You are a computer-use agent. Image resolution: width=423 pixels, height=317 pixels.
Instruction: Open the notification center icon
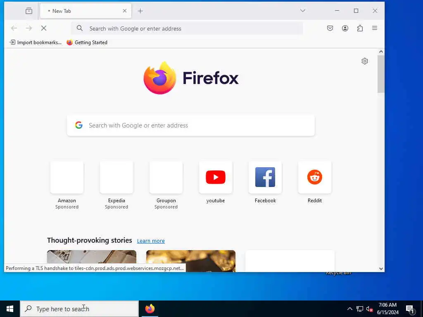[x=410, y=309]
